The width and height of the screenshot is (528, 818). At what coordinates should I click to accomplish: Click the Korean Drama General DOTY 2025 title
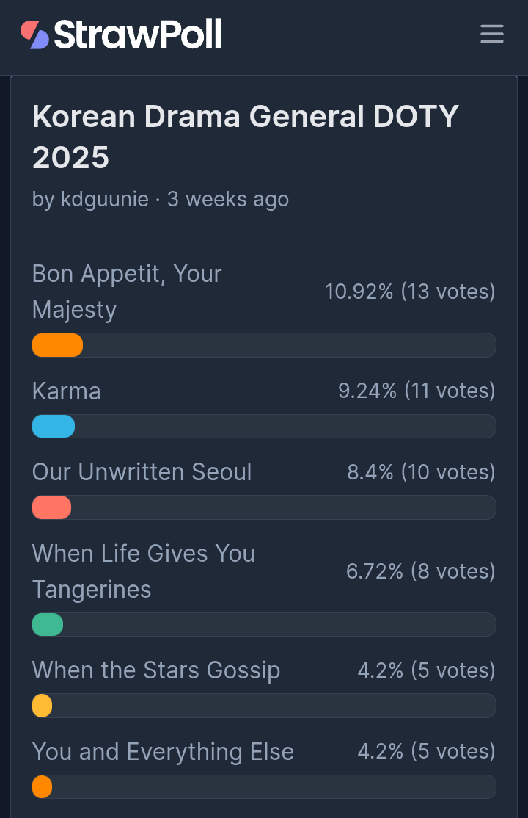(x=245, y=137)
